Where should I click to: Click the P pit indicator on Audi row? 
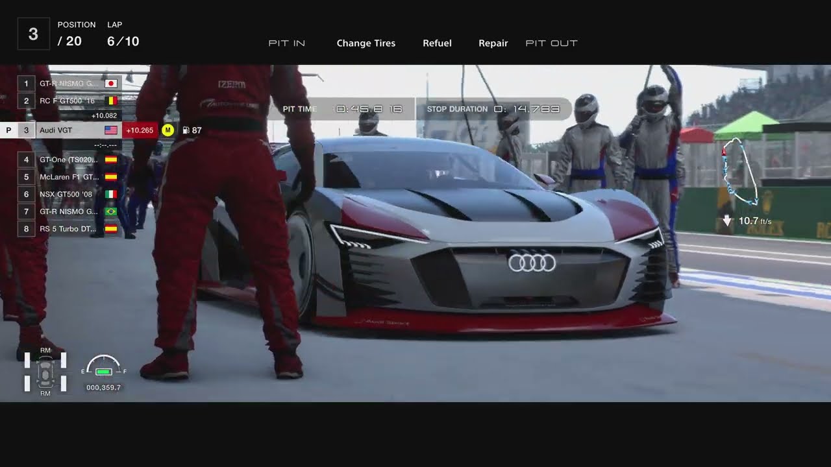(8, 130)
